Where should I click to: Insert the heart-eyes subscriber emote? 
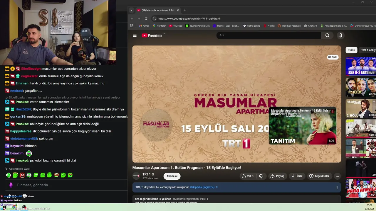point(70,175)
